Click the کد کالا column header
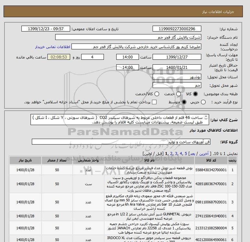This screenshot has height=242, width=250. [x=211, y=160]
